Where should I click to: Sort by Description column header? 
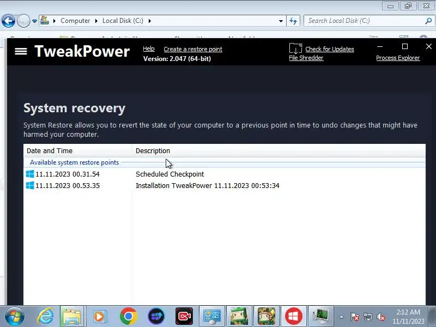[x=279, y=151]
